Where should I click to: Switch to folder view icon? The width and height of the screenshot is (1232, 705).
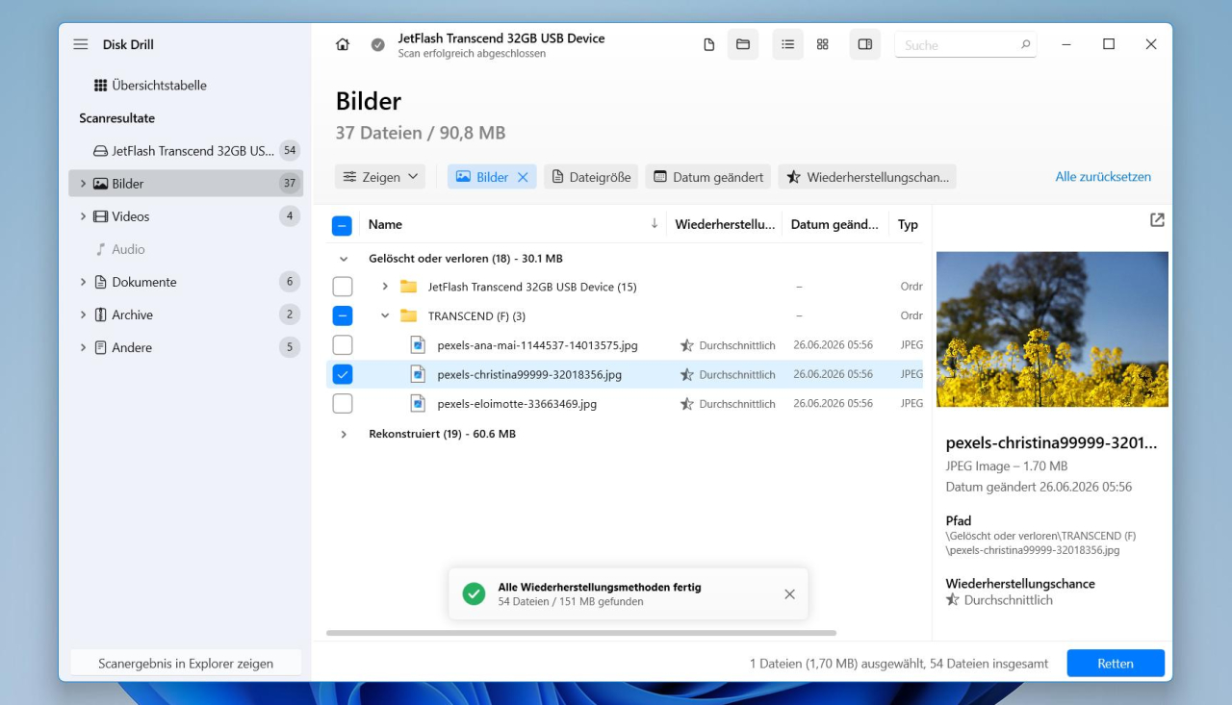pyautogui.click(x=743, y=44)
